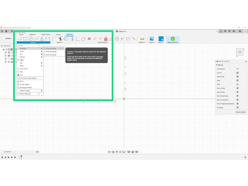Apply the Horizontal/Vertical constraint
This screenshot has height=186, width=248.
pyautogui.click(x=72, y=39)
